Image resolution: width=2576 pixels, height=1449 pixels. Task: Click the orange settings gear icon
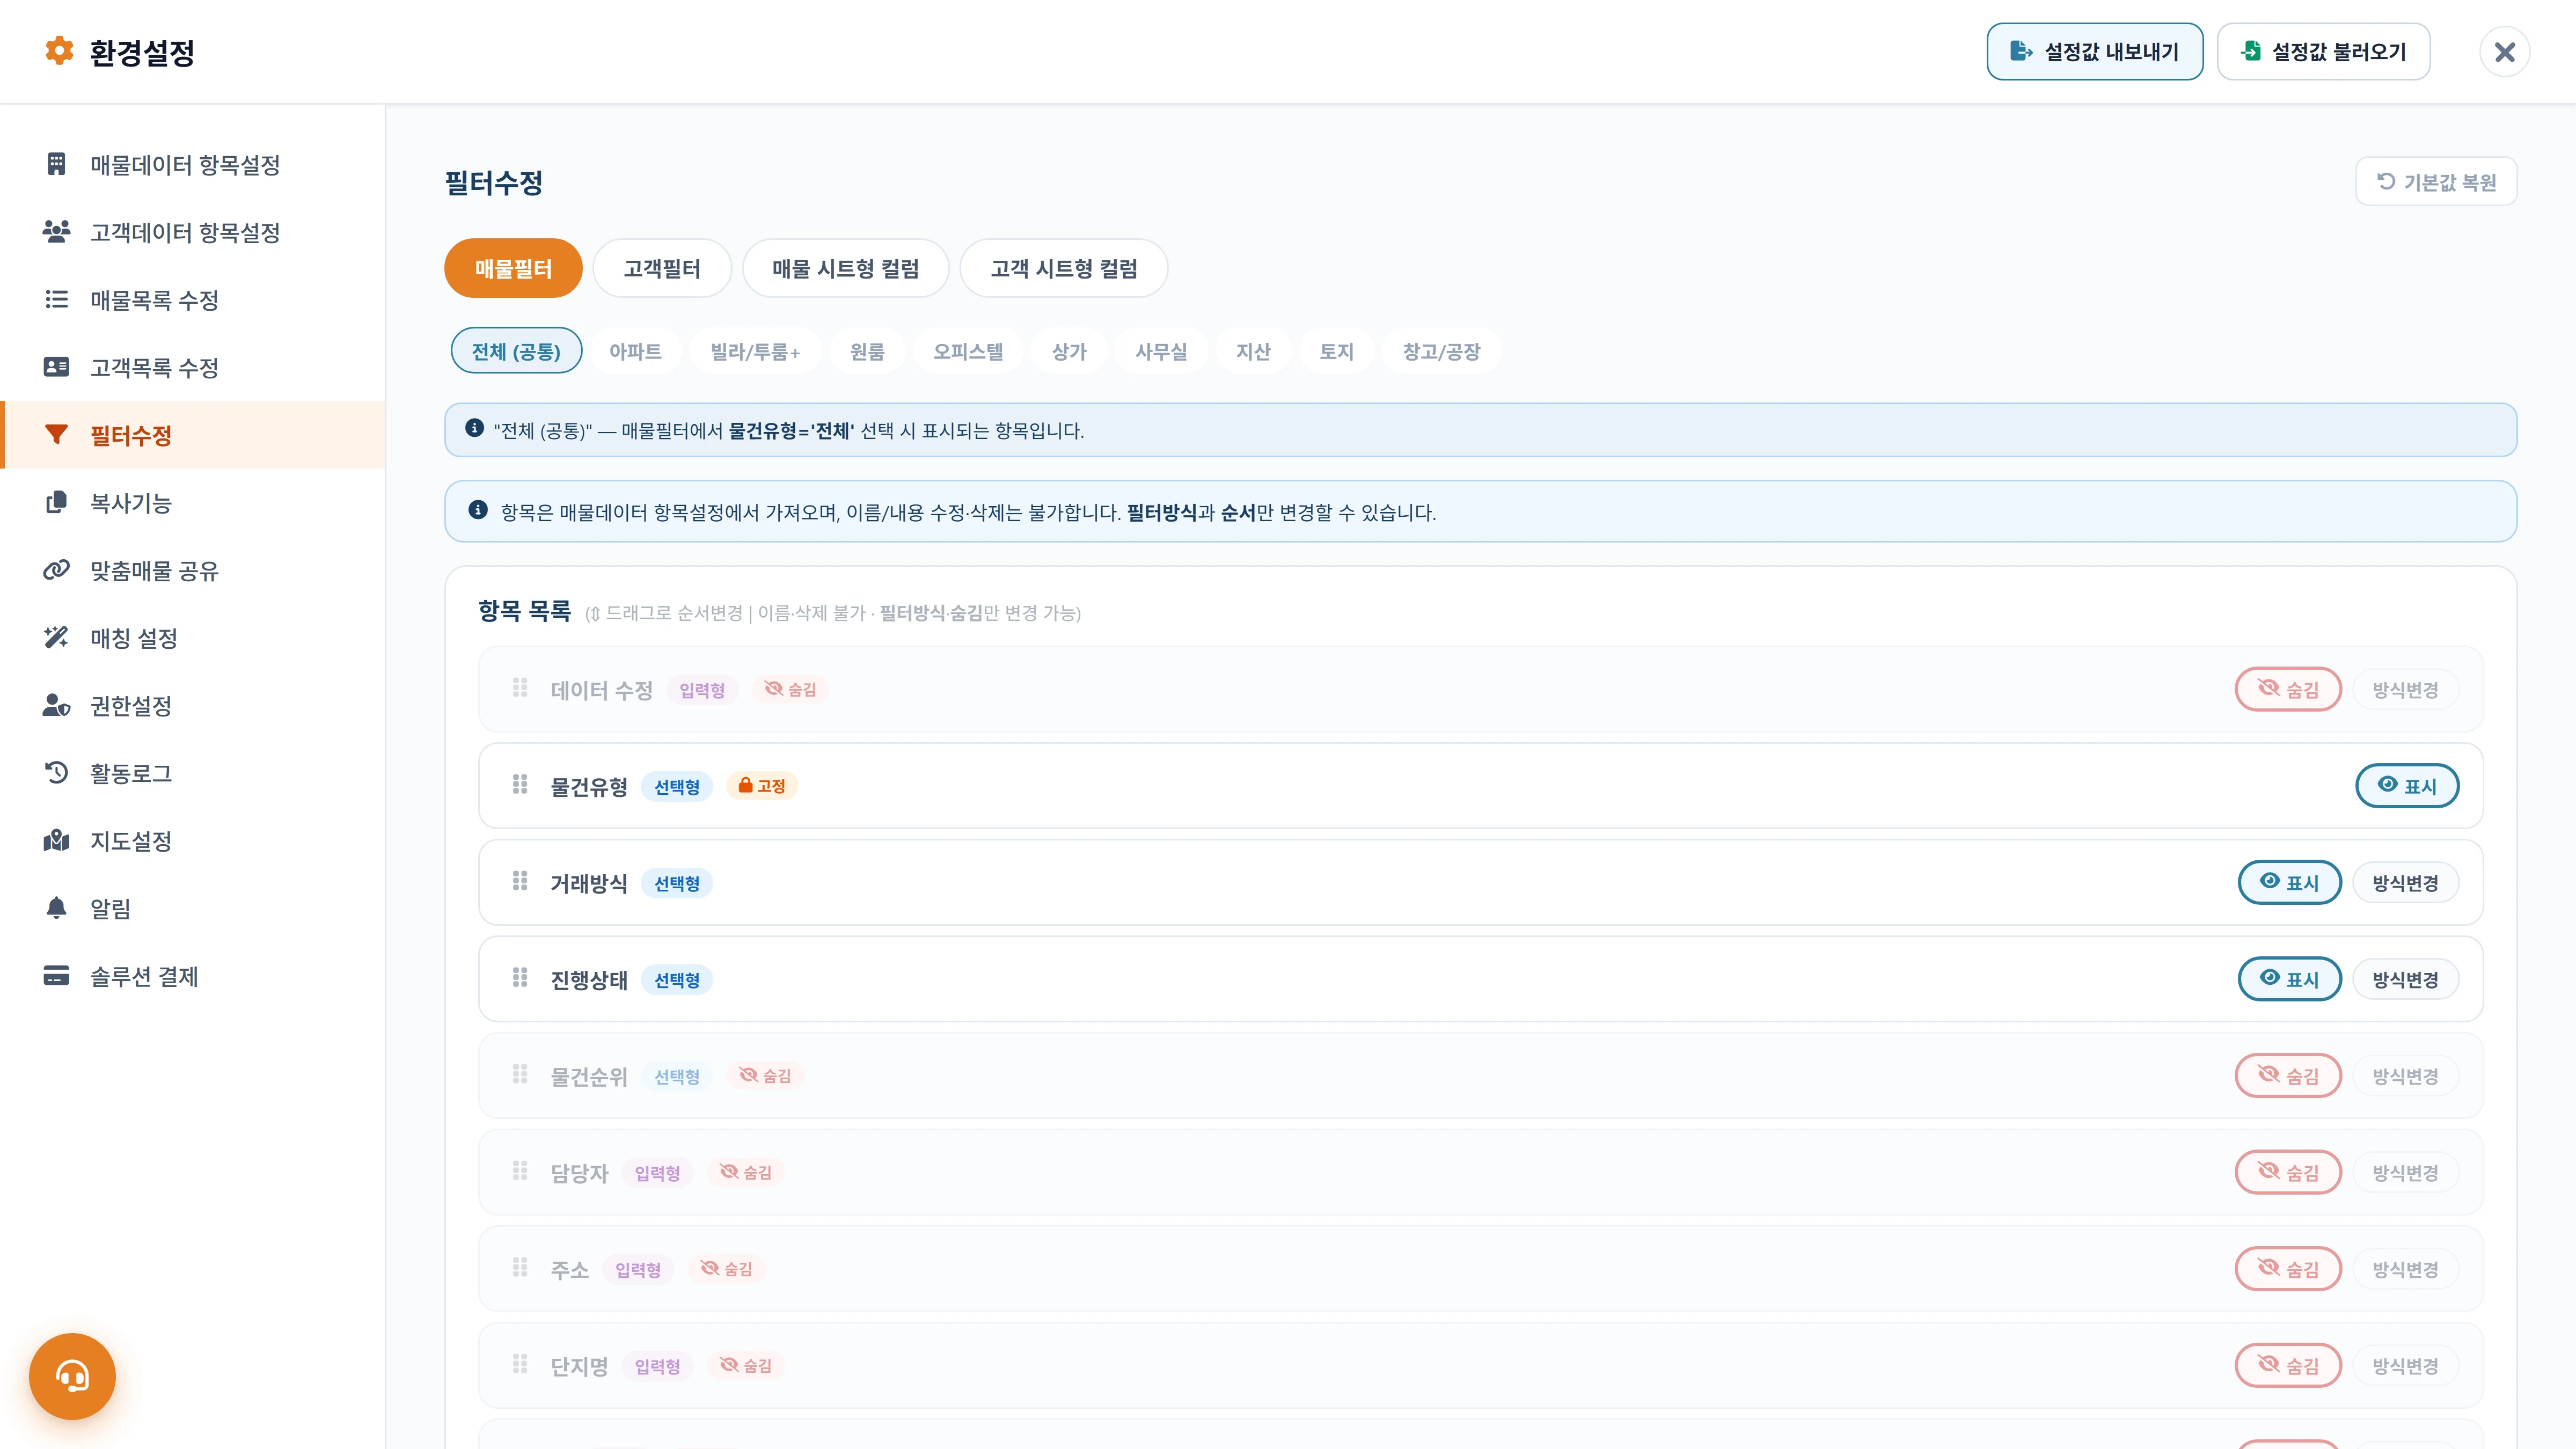pos(59,51)
